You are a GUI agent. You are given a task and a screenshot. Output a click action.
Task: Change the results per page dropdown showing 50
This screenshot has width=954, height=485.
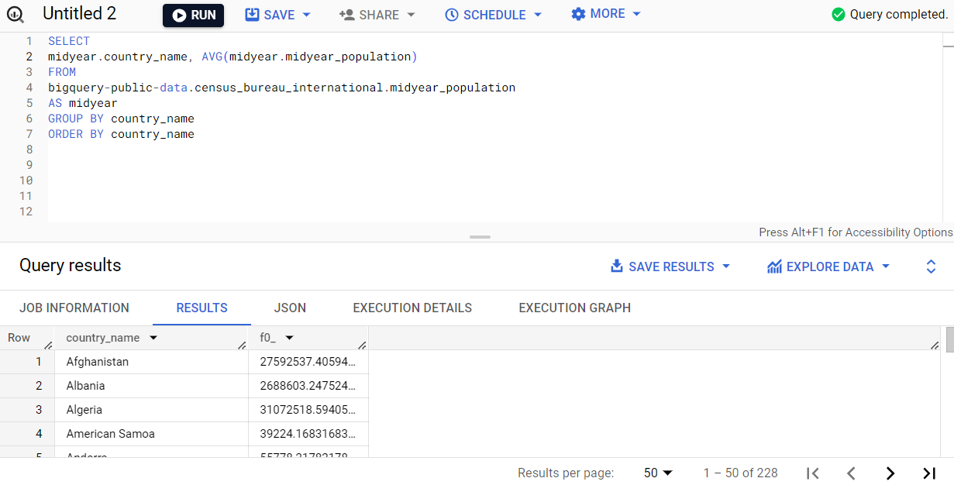[658, 473]
